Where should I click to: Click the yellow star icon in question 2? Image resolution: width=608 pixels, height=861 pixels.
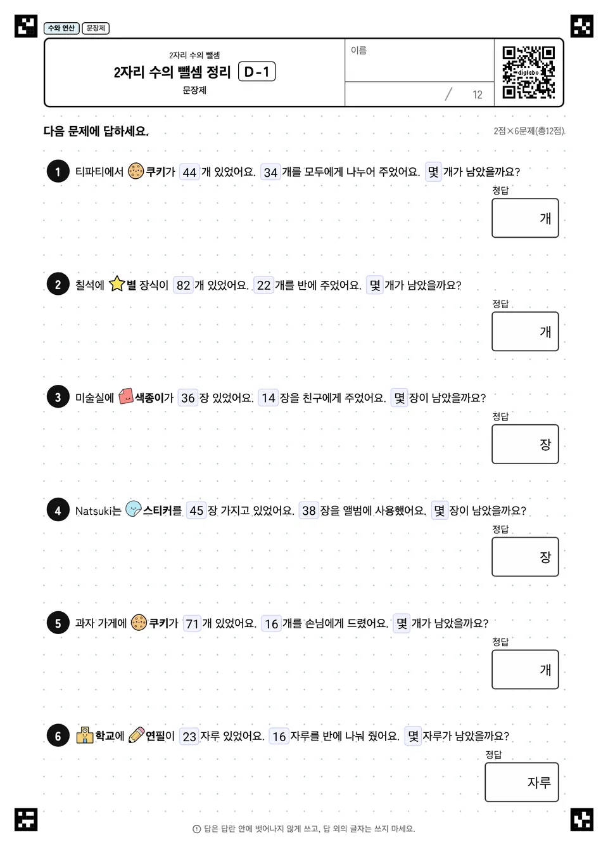click(117, 284)
